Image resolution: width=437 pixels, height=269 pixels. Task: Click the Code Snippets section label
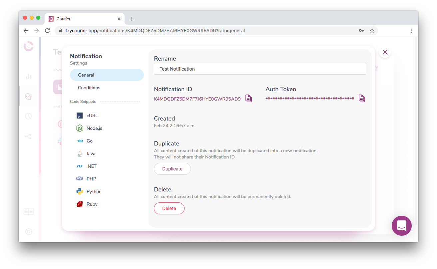click(x=83, y=102)
